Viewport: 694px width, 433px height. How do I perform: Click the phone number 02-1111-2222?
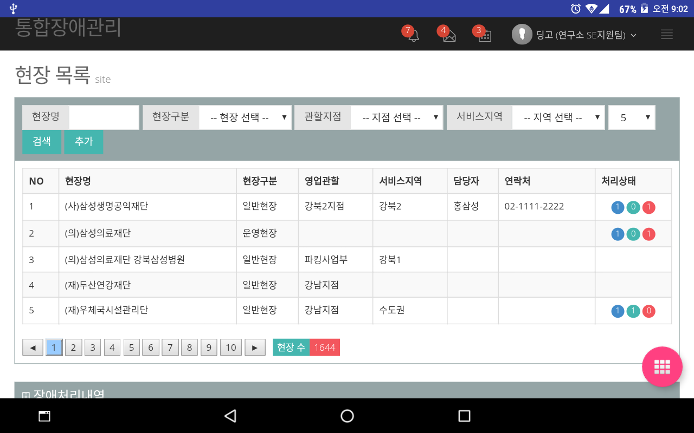tap(534, 206)
